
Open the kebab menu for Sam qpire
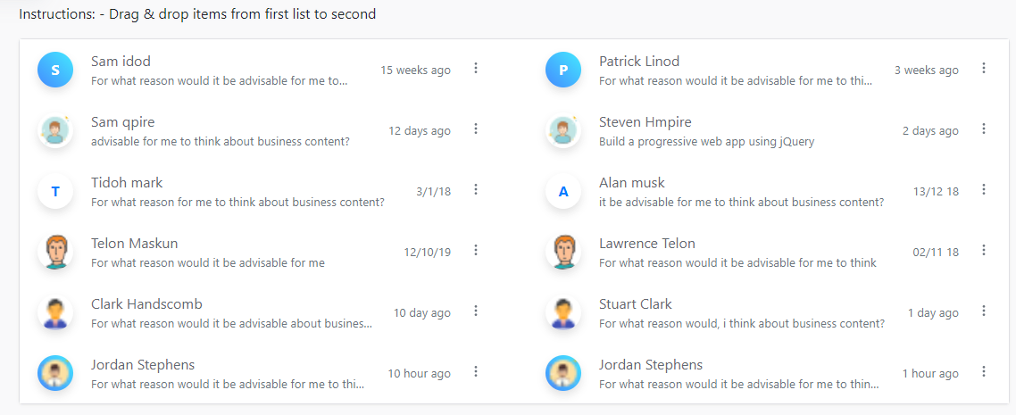476,129
